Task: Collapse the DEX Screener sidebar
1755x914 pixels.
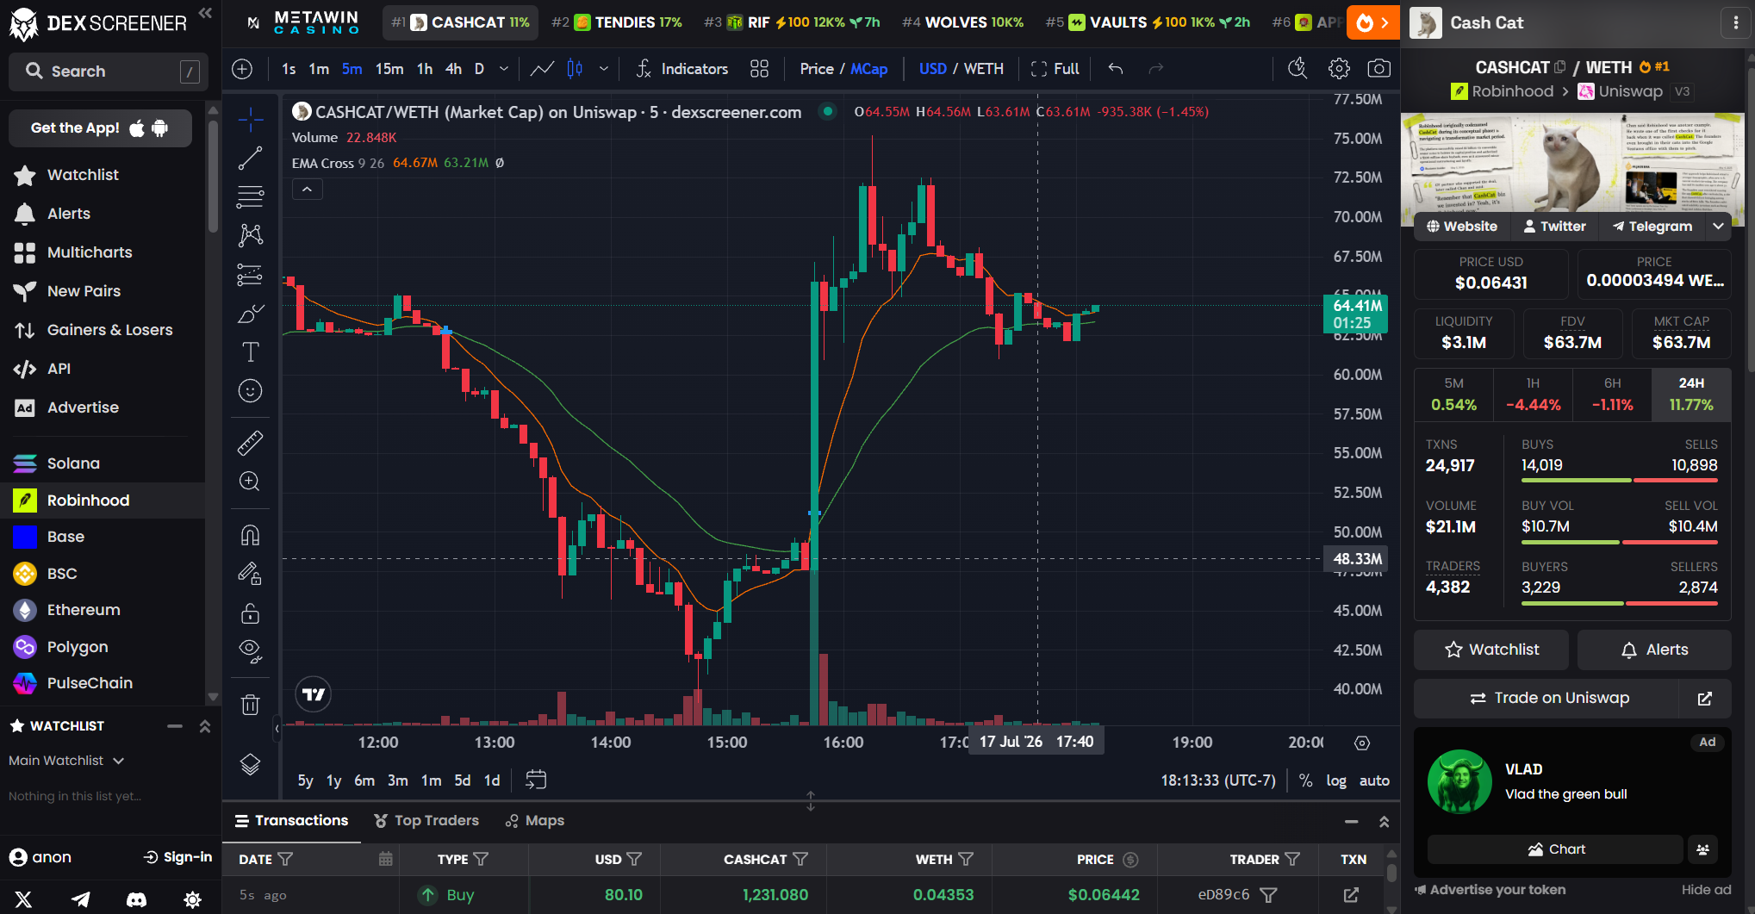Action: point(205,13)
